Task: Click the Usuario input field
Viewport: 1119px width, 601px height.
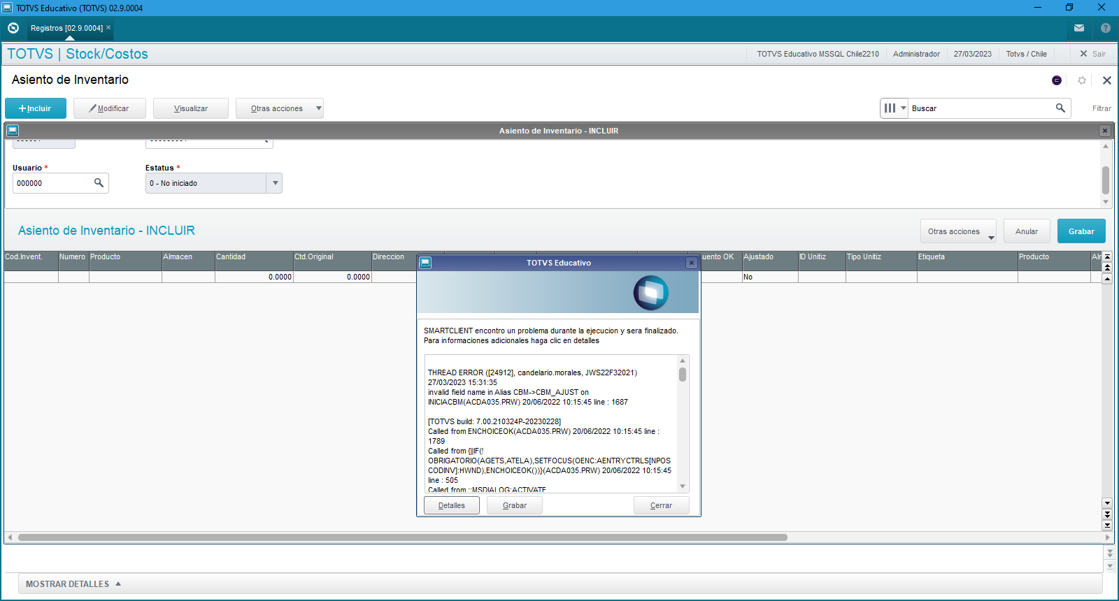Action: coord(53,183)
